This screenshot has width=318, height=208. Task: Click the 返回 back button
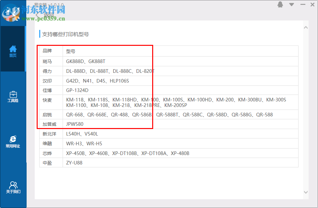pyautogui.click(x=45, y=15)
